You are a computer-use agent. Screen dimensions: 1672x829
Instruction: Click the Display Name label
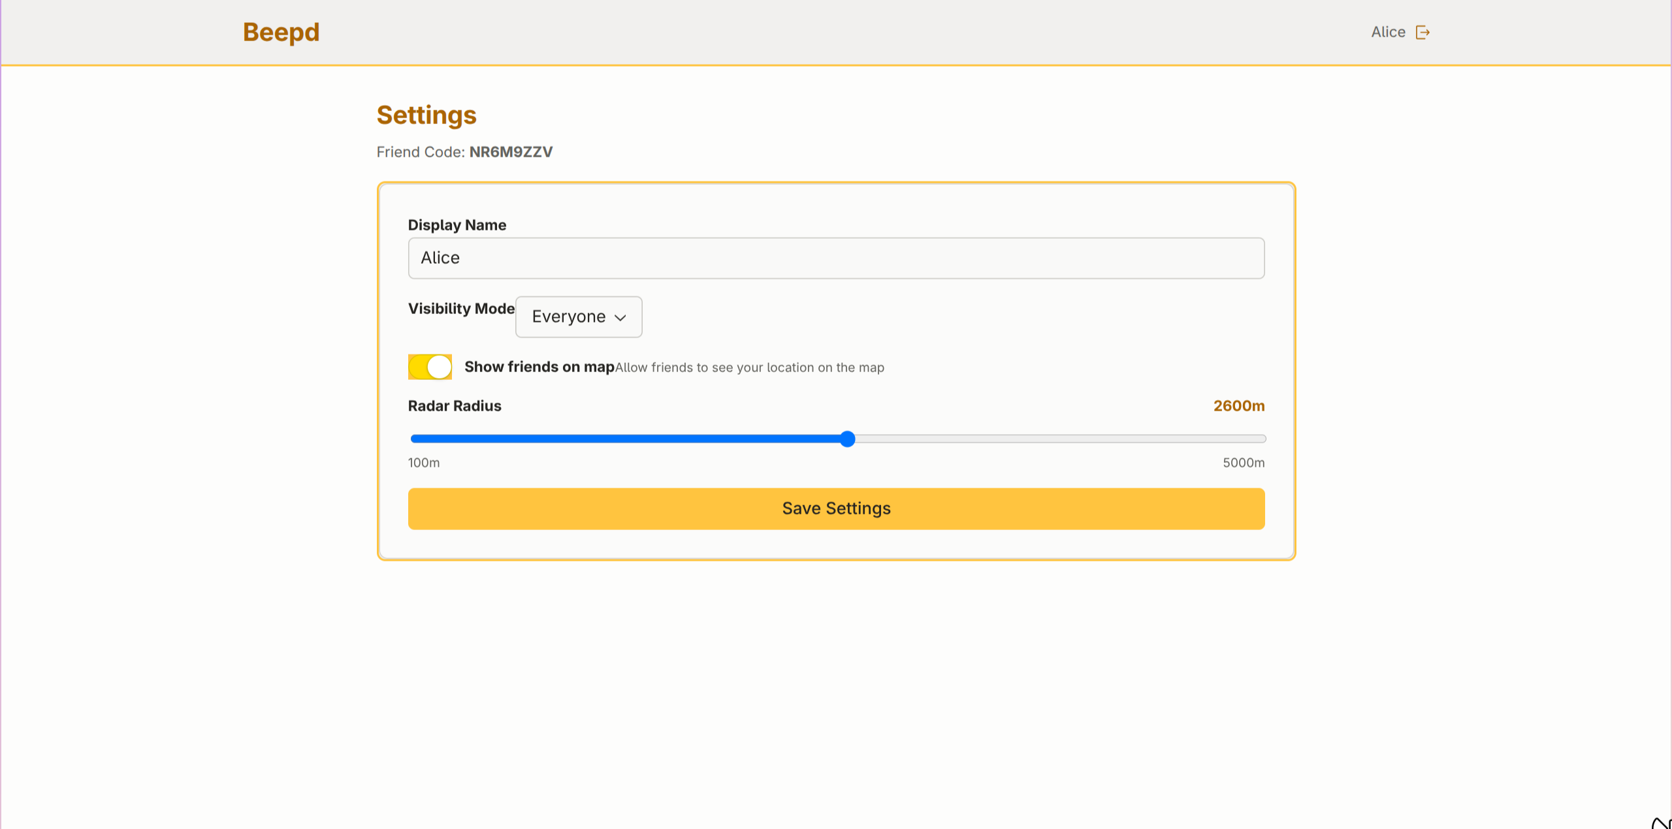click(x=457, y=225)
